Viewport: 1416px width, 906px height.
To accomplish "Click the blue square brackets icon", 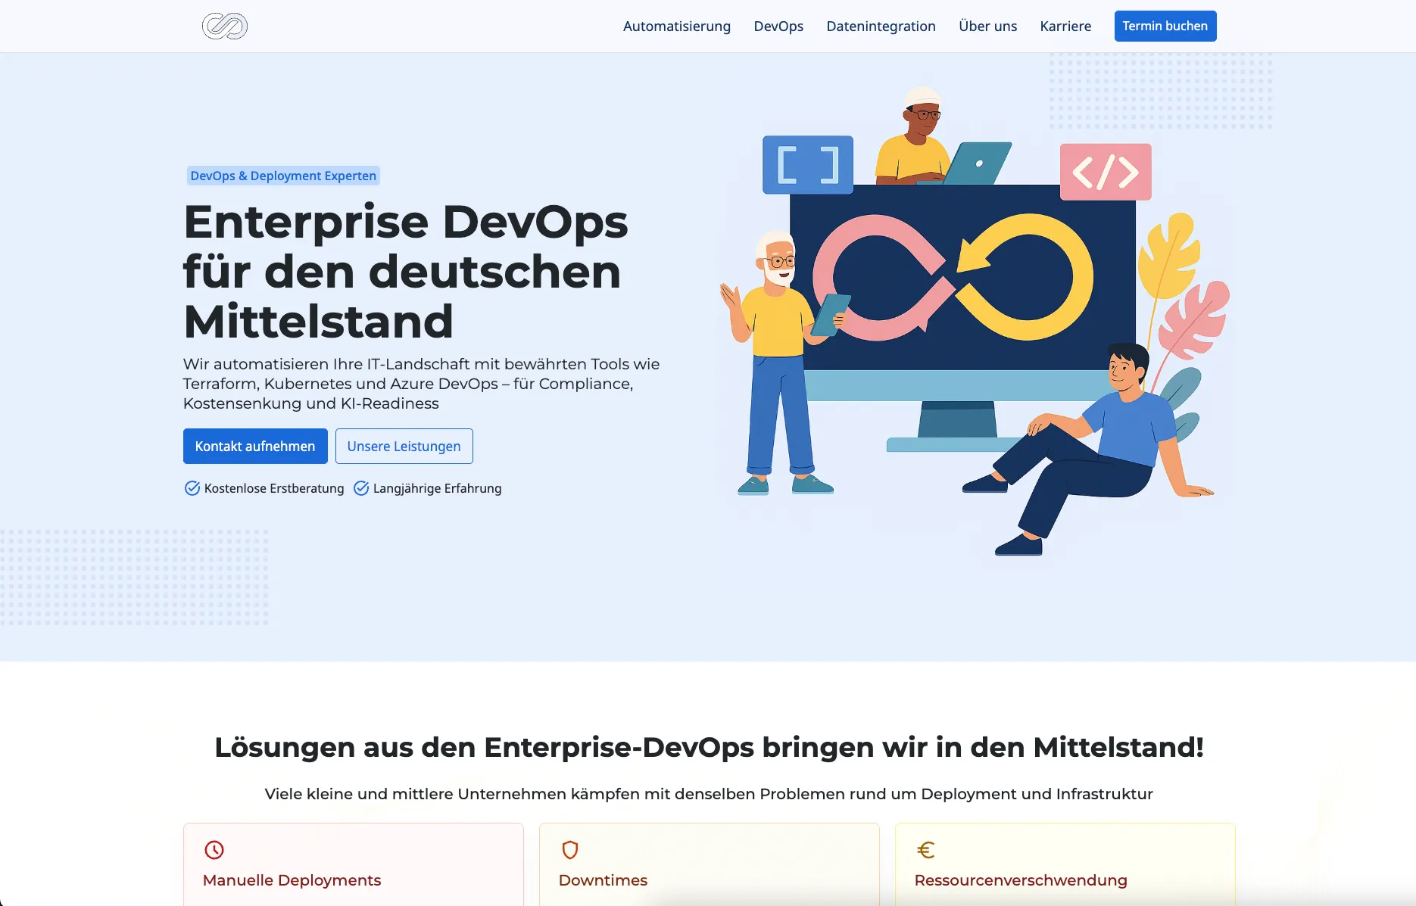I will tap(807, 165).
